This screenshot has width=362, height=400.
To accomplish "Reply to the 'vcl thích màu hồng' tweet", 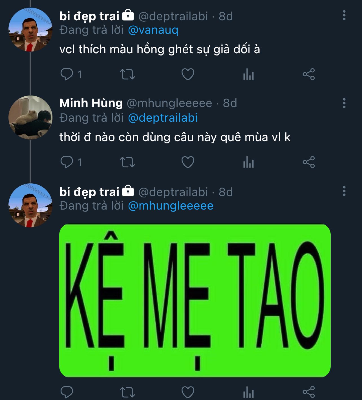I will (67, 74).
